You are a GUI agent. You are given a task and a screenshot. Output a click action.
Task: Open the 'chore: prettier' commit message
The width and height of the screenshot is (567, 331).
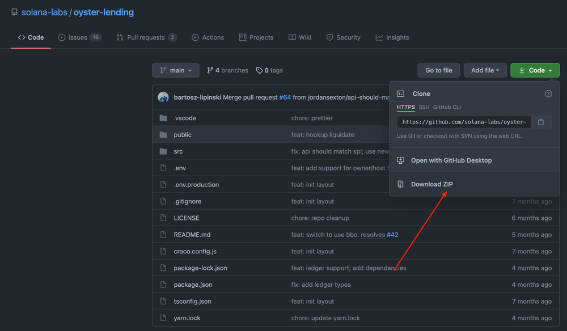click(312, 118)
